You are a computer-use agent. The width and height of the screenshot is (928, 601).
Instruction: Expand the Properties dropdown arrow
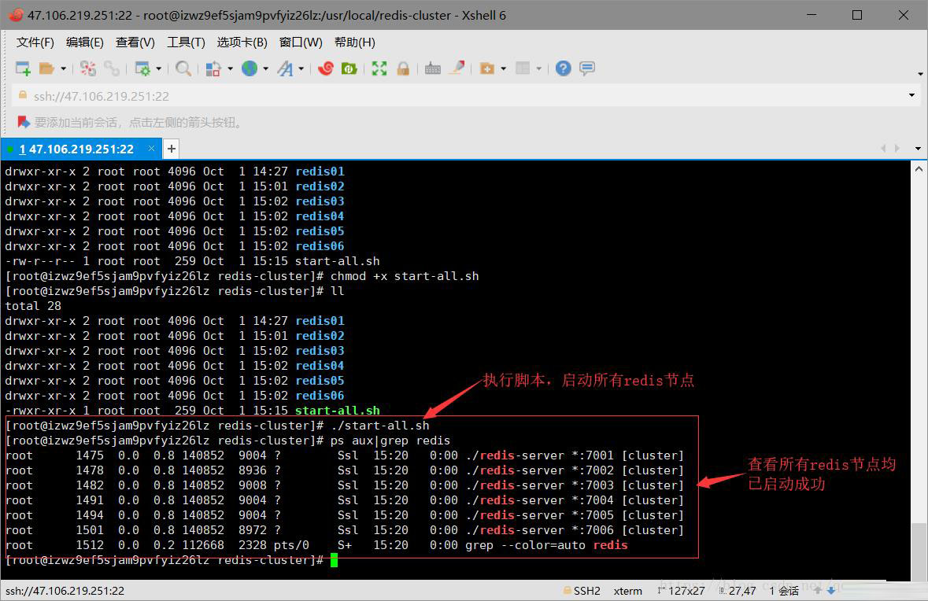pyautogui.click(x=159, y=68)
